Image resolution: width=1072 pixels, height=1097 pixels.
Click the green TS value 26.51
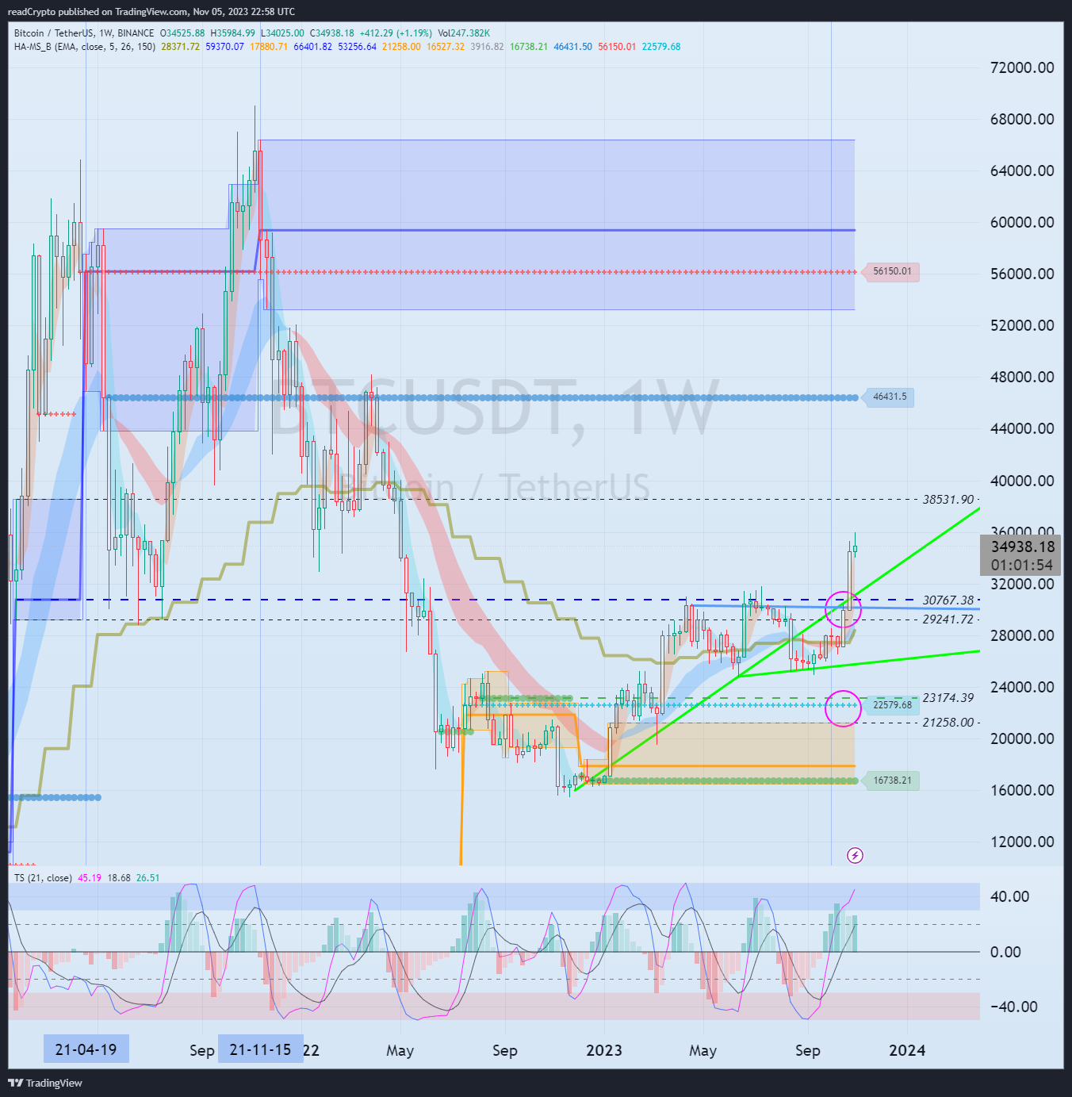[x=148, y=878]
